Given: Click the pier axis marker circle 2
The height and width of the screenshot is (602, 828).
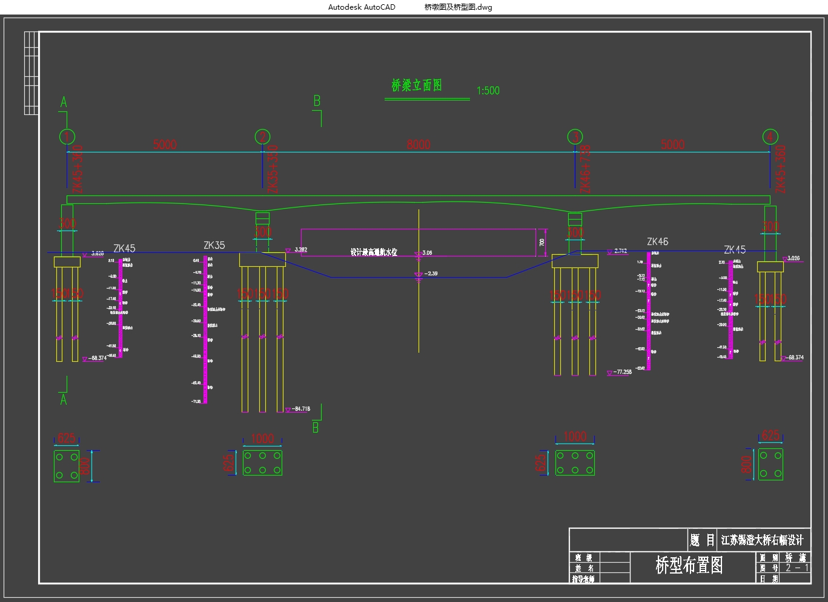Looking at the screenshot, I should pos(262,137).
